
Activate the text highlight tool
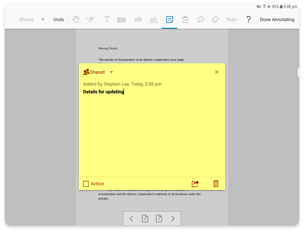(121, 20)
